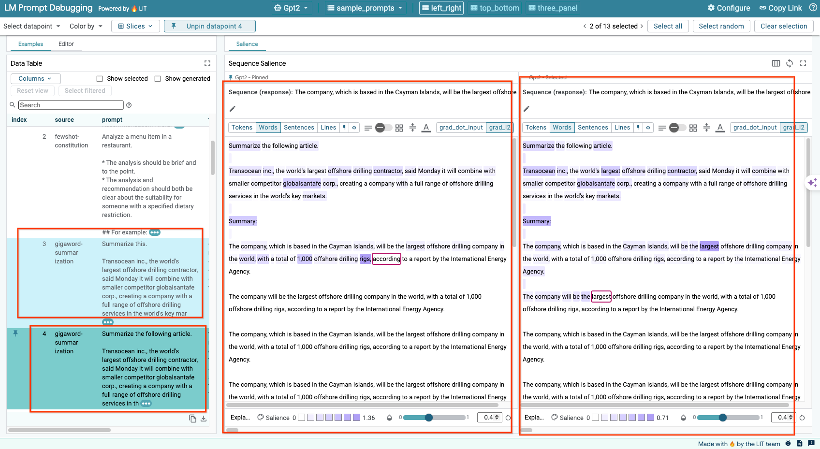The image size is (820, 449).
Task: Click the copy icon below the Data Table
Action: tap(192, 418)
